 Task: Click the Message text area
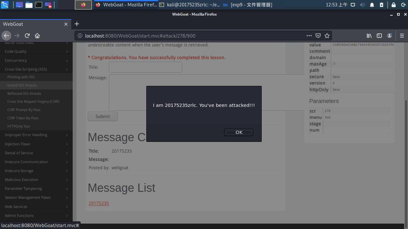click(x=207, y=93)
